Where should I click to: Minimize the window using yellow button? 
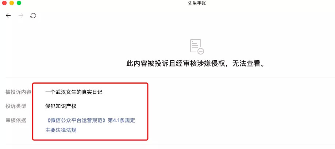pyautogui.click(x=12, y=3)
